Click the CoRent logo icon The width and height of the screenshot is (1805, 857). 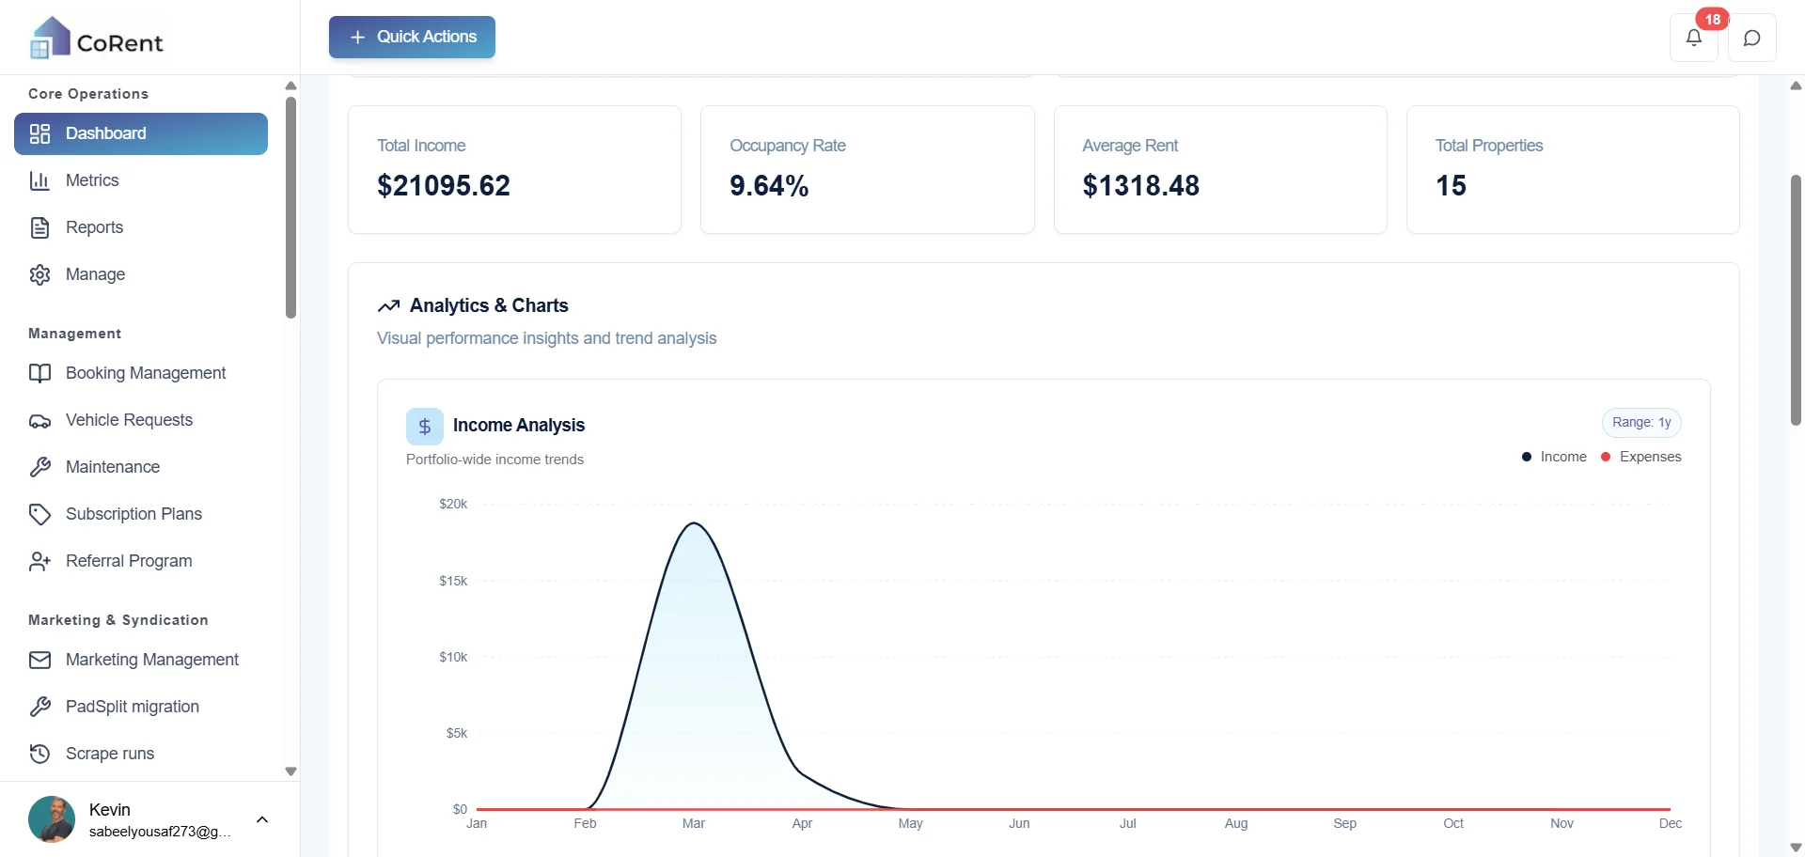(51, 38)
